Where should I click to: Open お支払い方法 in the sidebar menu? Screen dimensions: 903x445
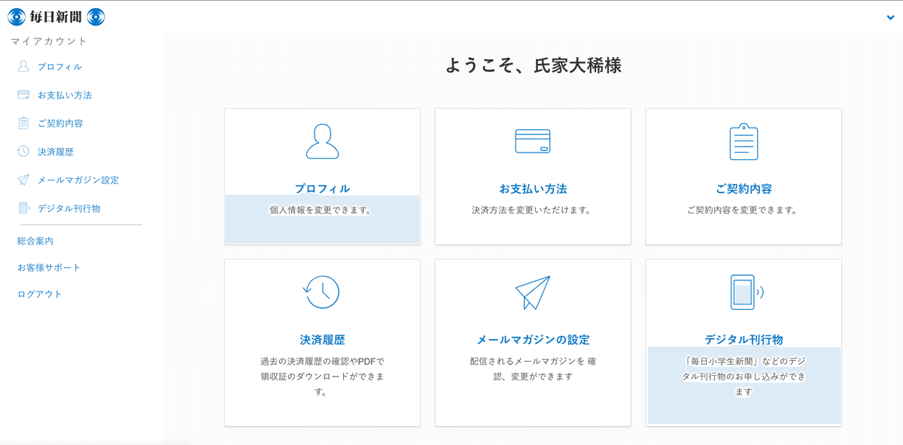click(x=65, y=95)
